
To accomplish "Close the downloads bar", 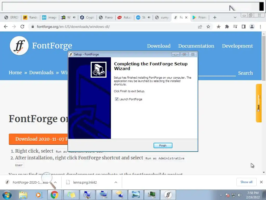I will coord(261,182).
